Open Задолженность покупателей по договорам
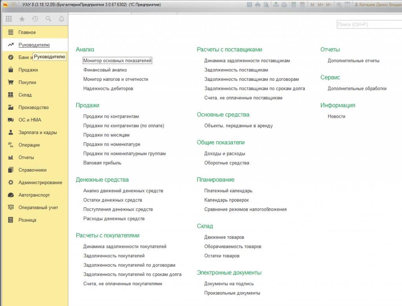402x306 pixels. 129,265
